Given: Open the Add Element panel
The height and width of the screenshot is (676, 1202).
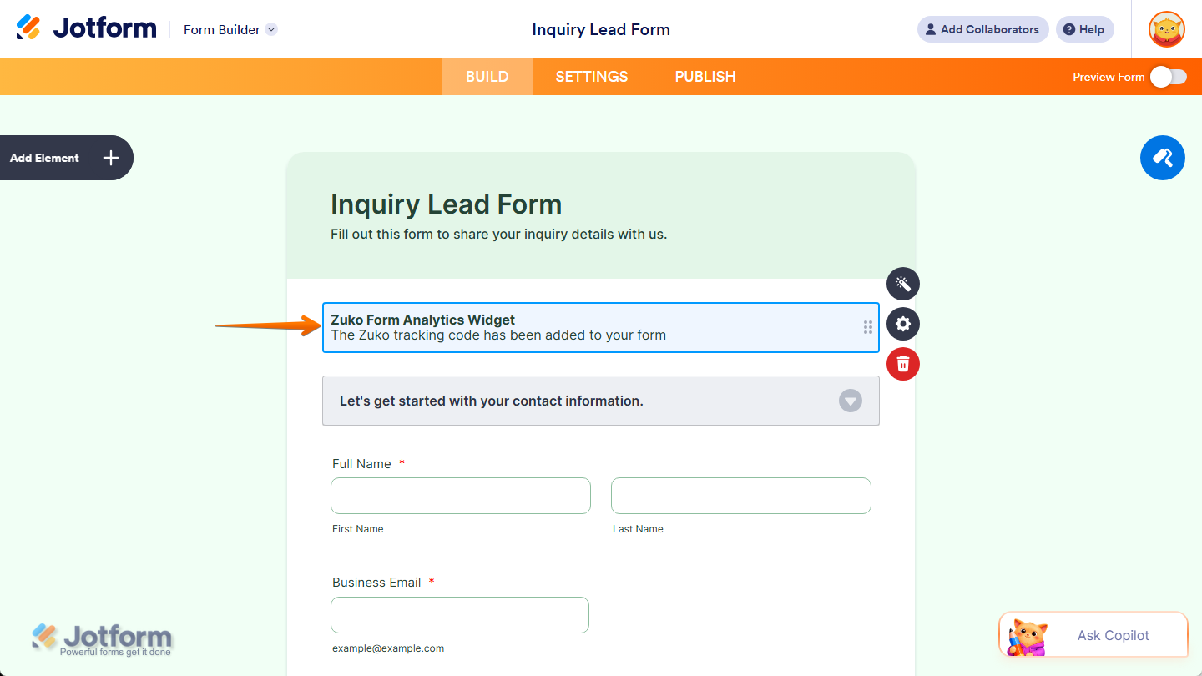Looking at the screenshot, I should tap(67, 158).
